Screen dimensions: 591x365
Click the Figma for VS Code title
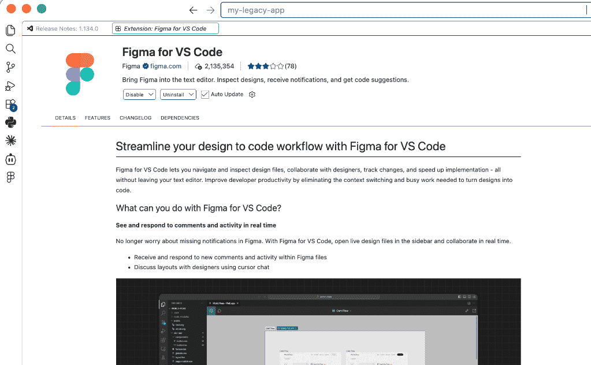tap(172, 52)
